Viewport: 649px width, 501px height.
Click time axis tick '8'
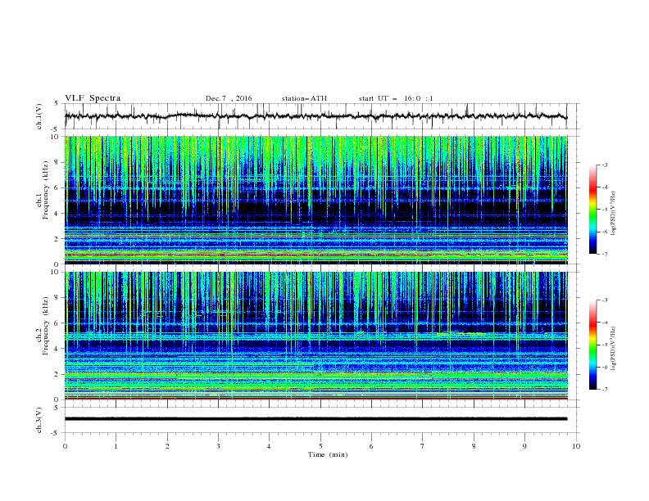(474, 446)
